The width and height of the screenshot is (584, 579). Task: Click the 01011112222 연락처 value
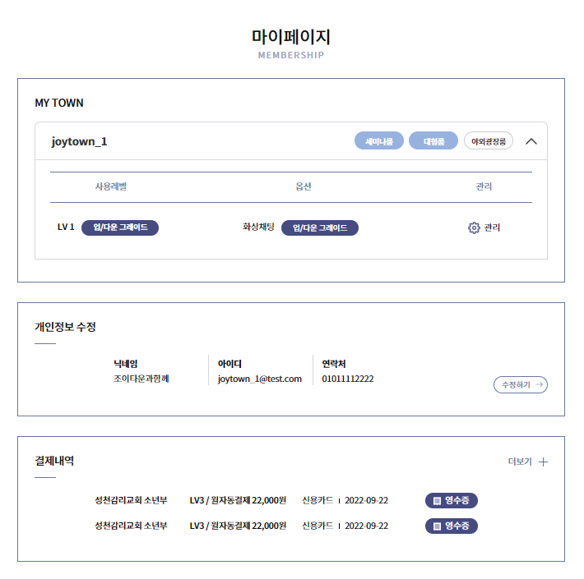(x=348, y=379)
